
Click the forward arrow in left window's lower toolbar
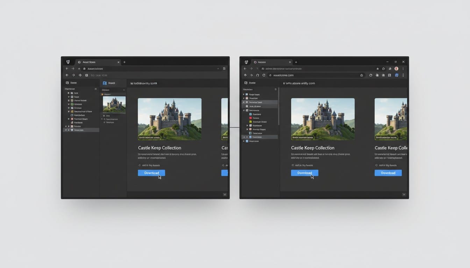73,75
